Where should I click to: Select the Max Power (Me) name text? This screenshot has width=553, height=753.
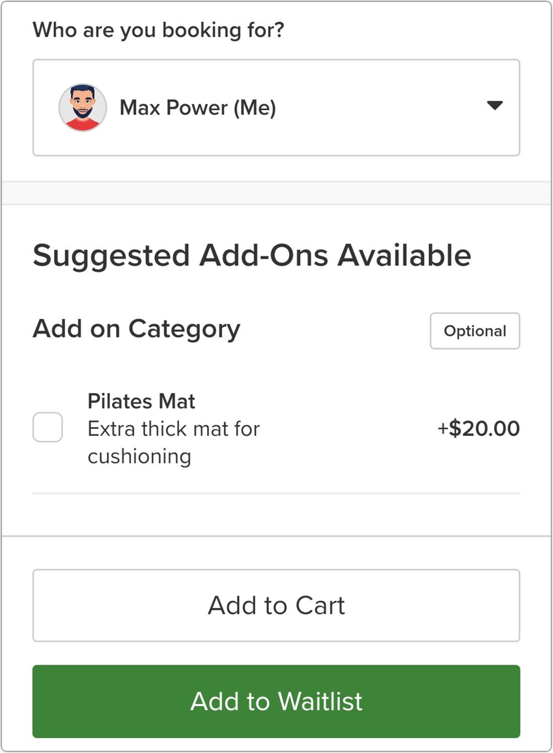pyautogui.click(x=198, y=108)
